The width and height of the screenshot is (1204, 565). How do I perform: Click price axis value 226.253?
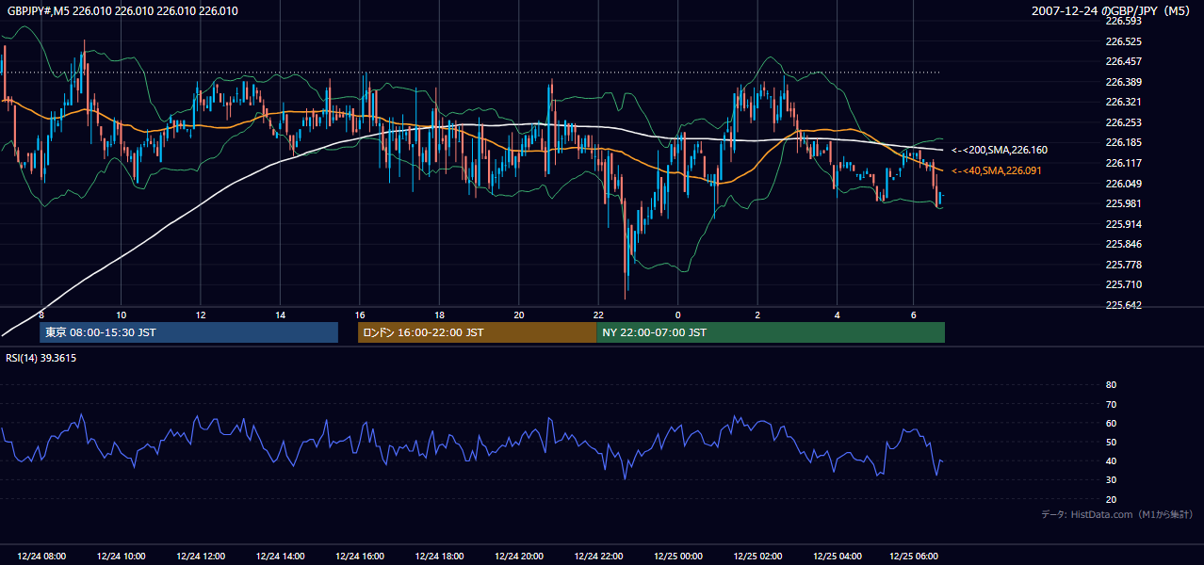tap(1123, 122)
